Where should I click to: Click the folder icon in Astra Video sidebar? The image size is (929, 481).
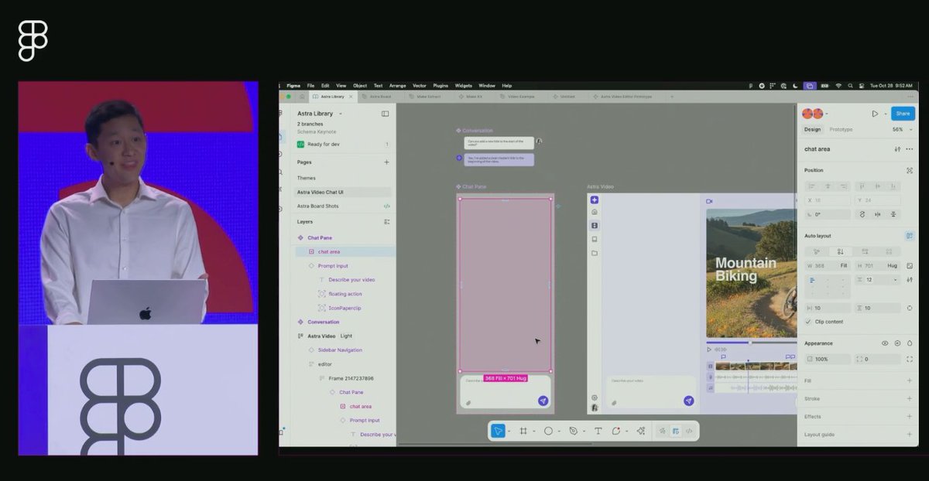[x=595, y=253]
